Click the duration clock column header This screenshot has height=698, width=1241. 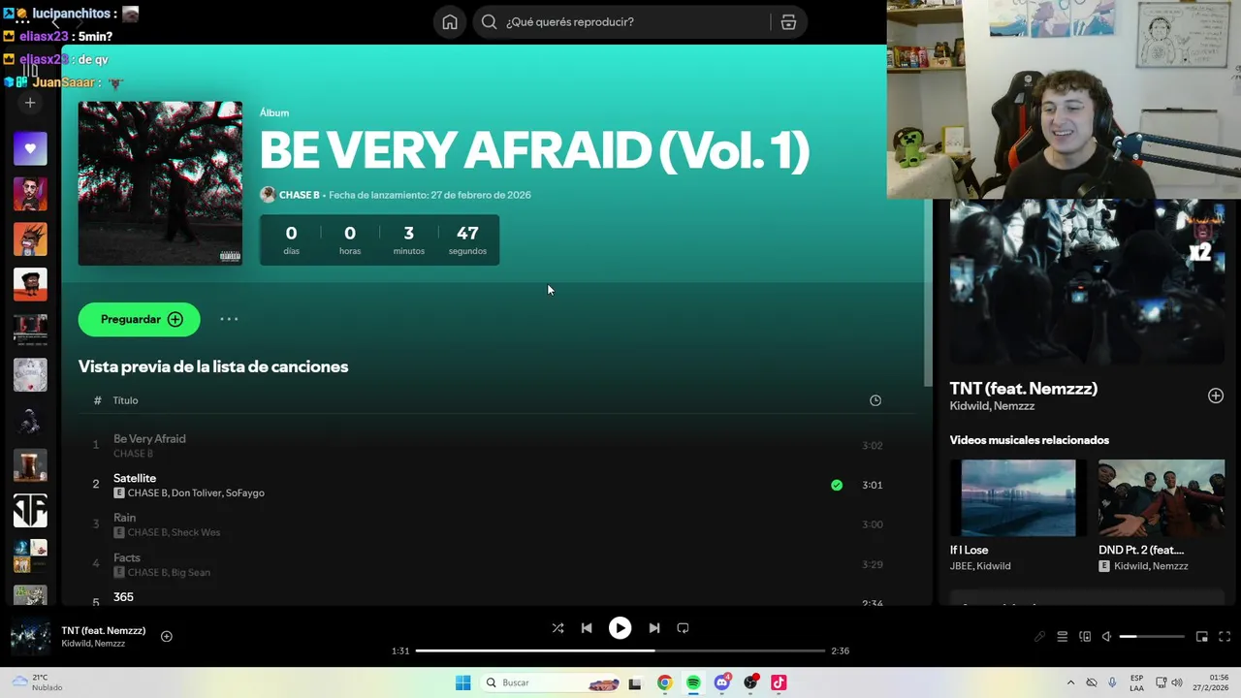[x=875, y=400]
